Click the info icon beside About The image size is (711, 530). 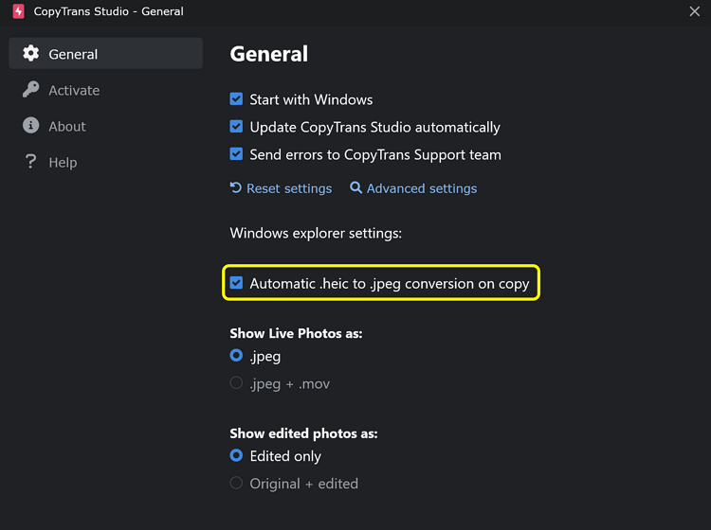(31, 125)
